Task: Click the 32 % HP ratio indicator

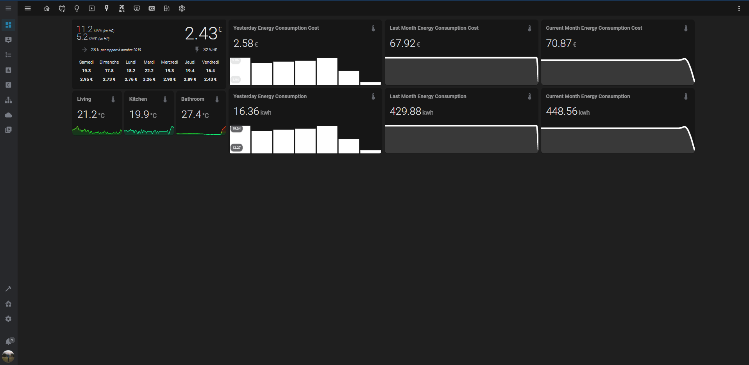Action: [206, 50]
